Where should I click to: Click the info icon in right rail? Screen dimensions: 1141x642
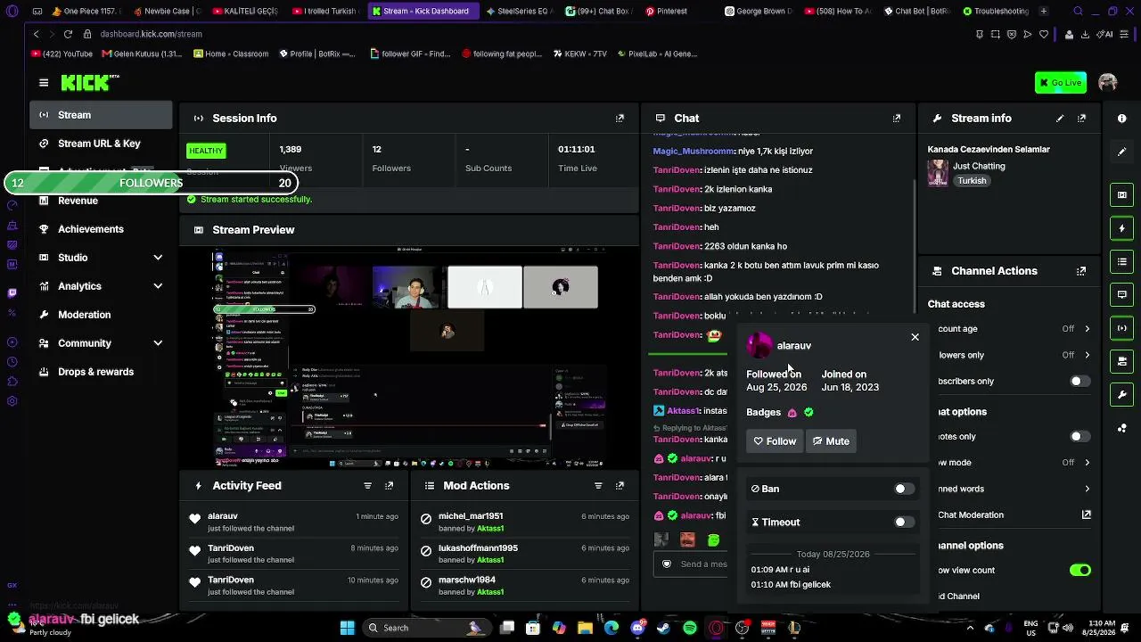point(1122,118)
